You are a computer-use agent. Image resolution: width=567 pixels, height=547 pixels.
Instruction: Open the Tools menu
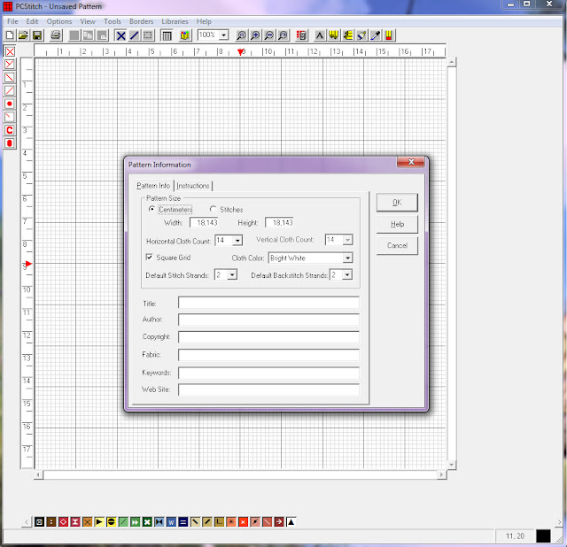pyautogui.click(x=113, y=21)
